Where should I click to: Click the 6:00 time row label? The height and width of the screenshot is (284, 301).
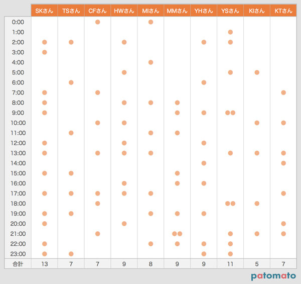point(18,82)
